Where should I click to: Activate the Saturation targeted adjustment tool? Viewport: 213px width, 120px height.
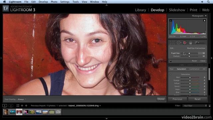pyautogui.click(x=171, y=75)
